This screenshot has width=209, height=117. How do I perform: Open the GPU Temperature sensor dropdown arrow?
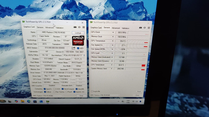[x=113, y=41]
